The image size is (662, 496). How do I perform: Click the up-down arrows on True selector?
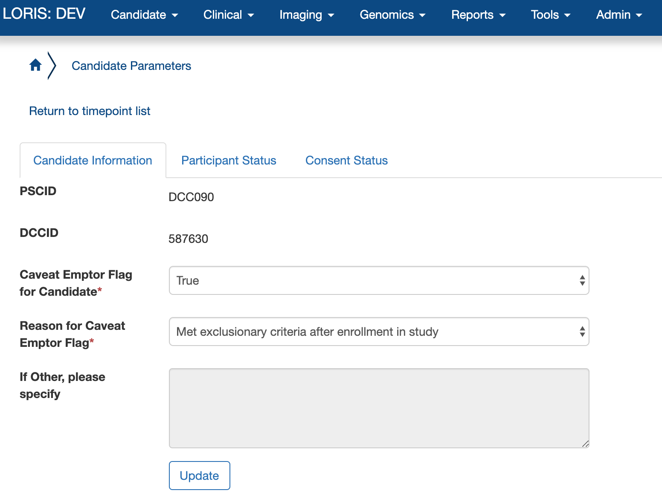(x=583, y=280)
